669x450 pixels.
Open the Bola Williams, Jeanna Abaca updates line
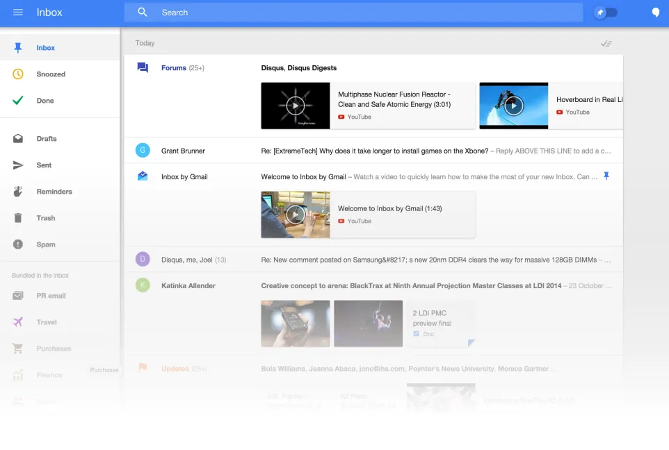click(x=408, y=369)
